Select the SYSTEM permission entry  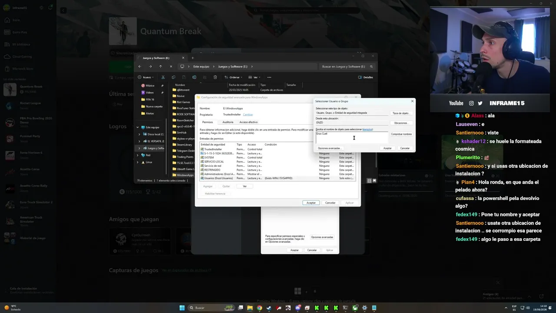(277, 157)
